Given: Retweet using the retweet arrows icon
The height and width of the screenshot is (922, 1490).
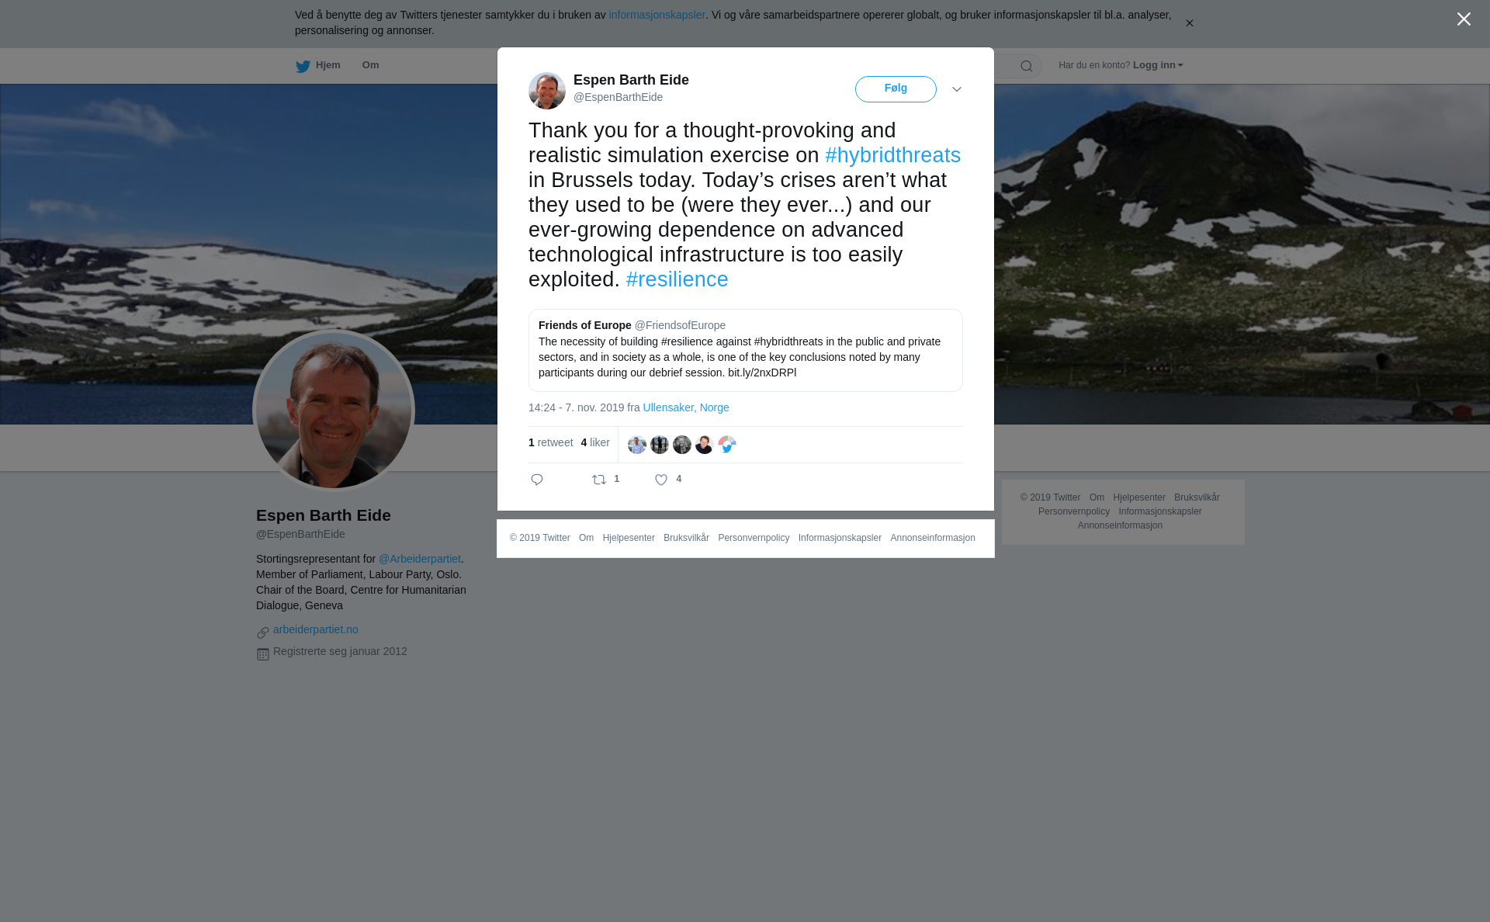Looking at the screenshot, I should click(599, 480).
